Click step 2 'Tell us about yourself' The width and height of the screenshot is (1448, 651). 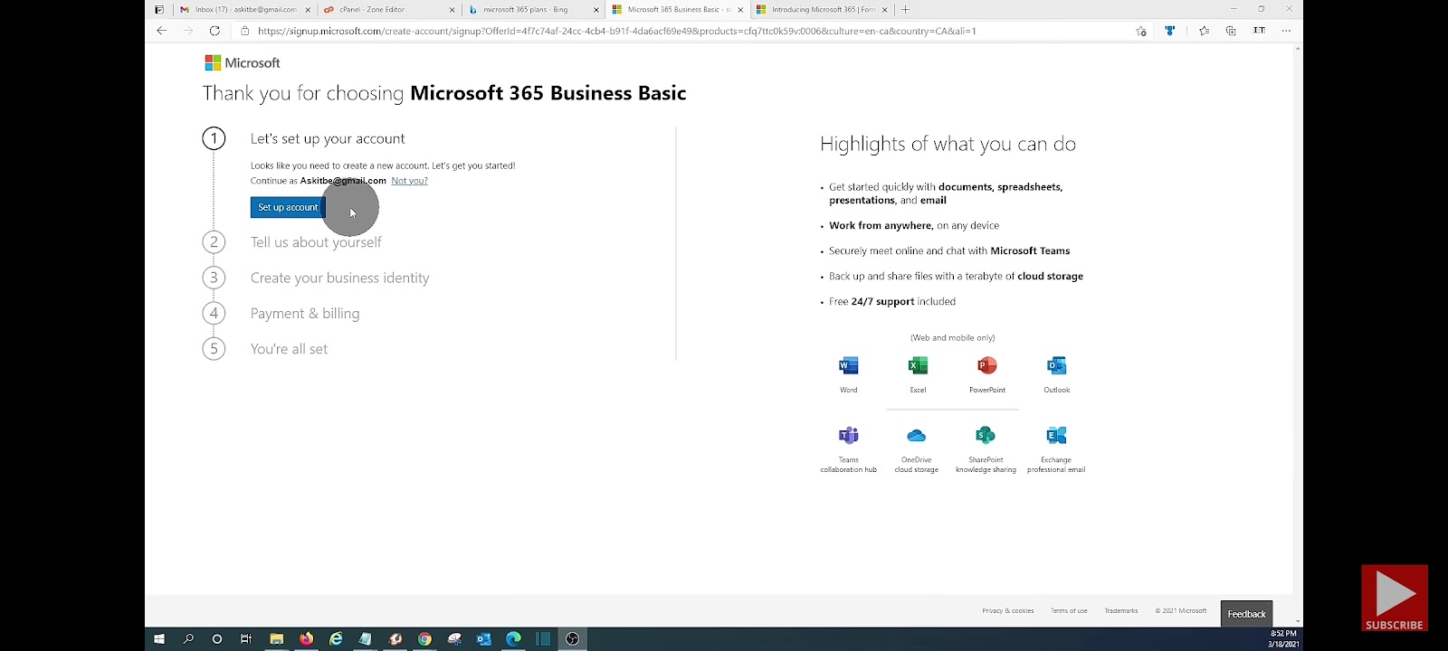[316, 242]
